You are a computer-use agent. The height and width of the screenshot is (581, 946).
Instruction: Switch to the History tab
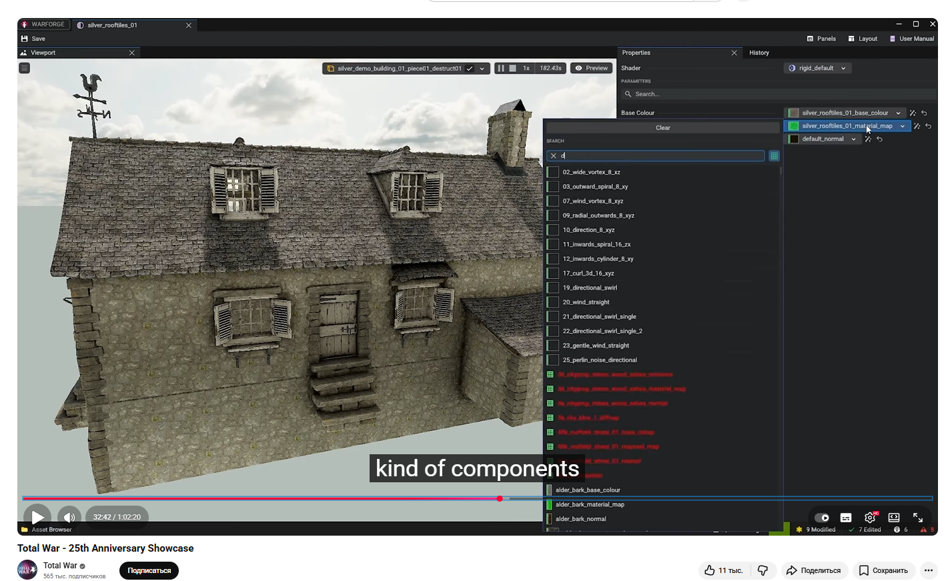[x=759, y=53]
